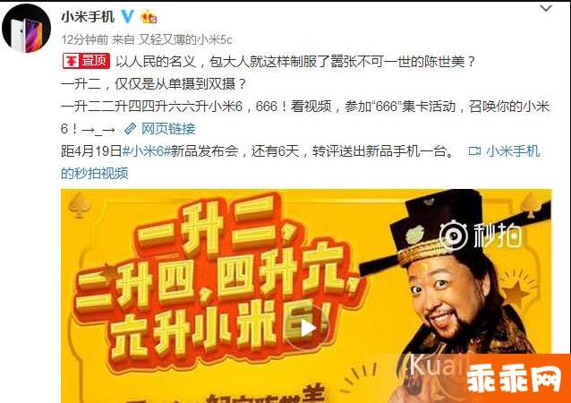The width and height of the screenshot is (571, 403).
Task: Click the 秒拍 watermark logo on video
Action: [x=481, y=236]
